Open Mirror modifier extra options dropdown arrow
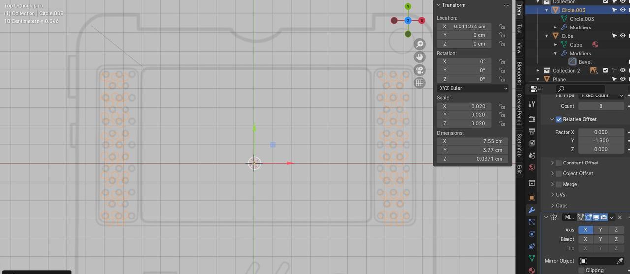 click(611, 217)
